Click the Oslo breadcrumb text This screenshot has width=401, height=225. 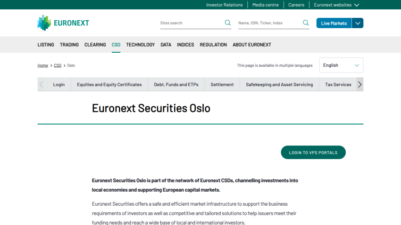(x=71, y=65)
